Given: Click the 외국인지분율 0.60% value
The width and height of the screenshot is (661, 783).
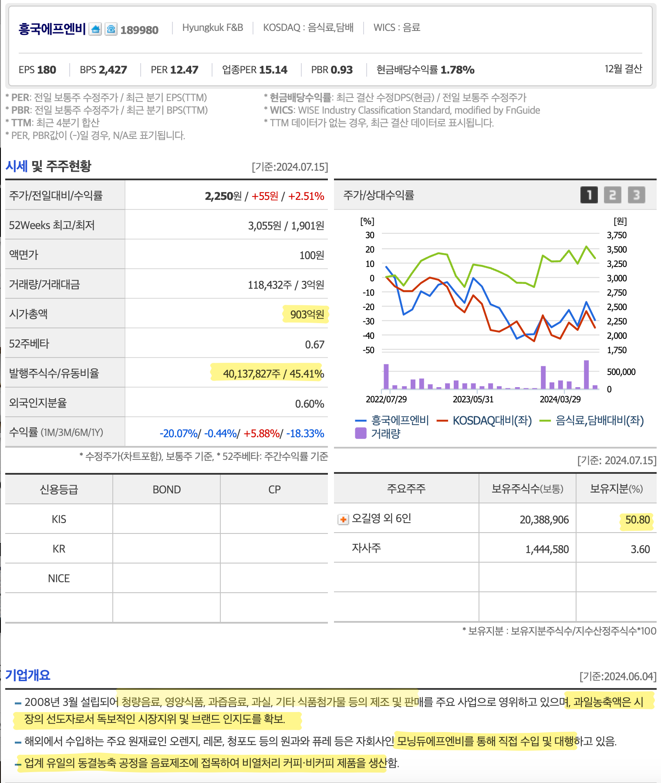Looking at the screenshot, I should pyautogui.click(x=310, y=404).
